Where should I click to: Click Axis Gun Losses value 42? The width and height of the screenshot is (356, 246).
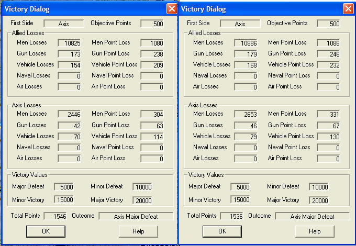[69, 126]
